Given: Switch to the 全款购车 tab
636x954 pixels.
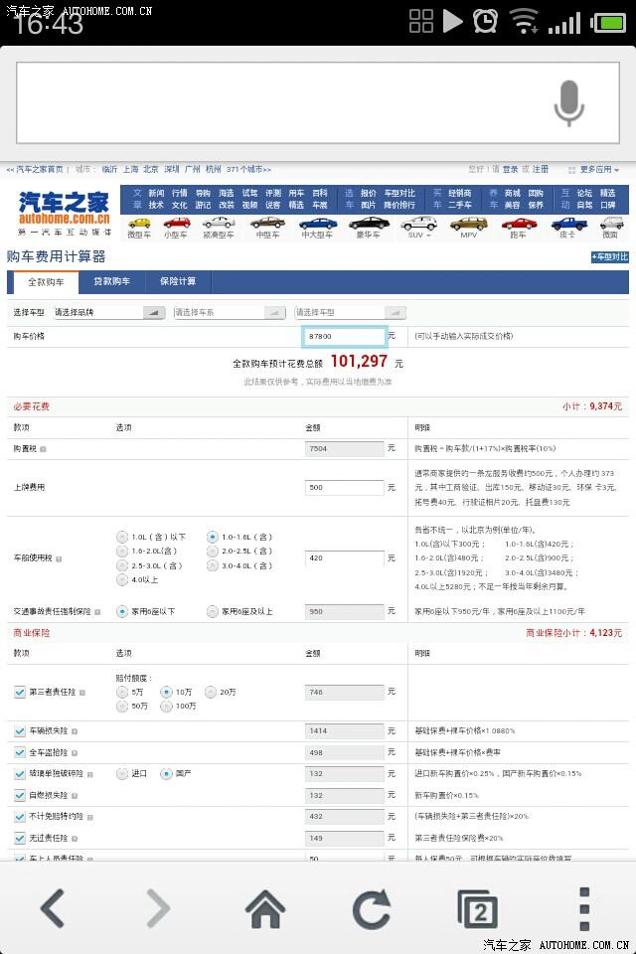Looking at the screenshot, I should [x=47, y=282].
